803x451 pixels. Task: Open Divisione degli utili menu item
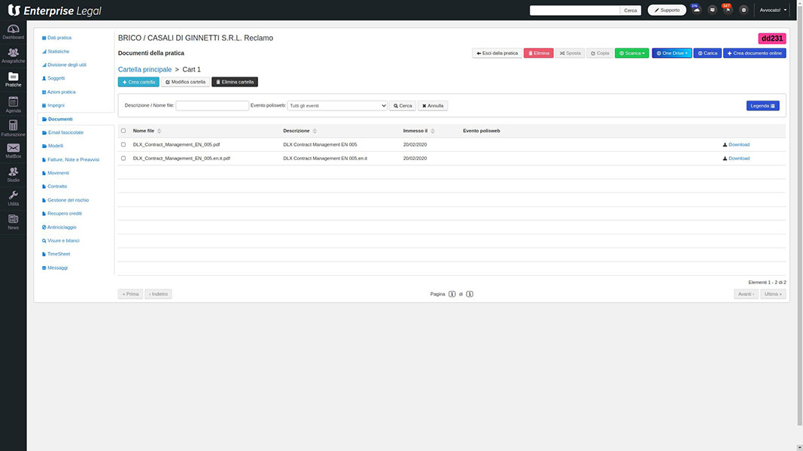tap(66, 65)
